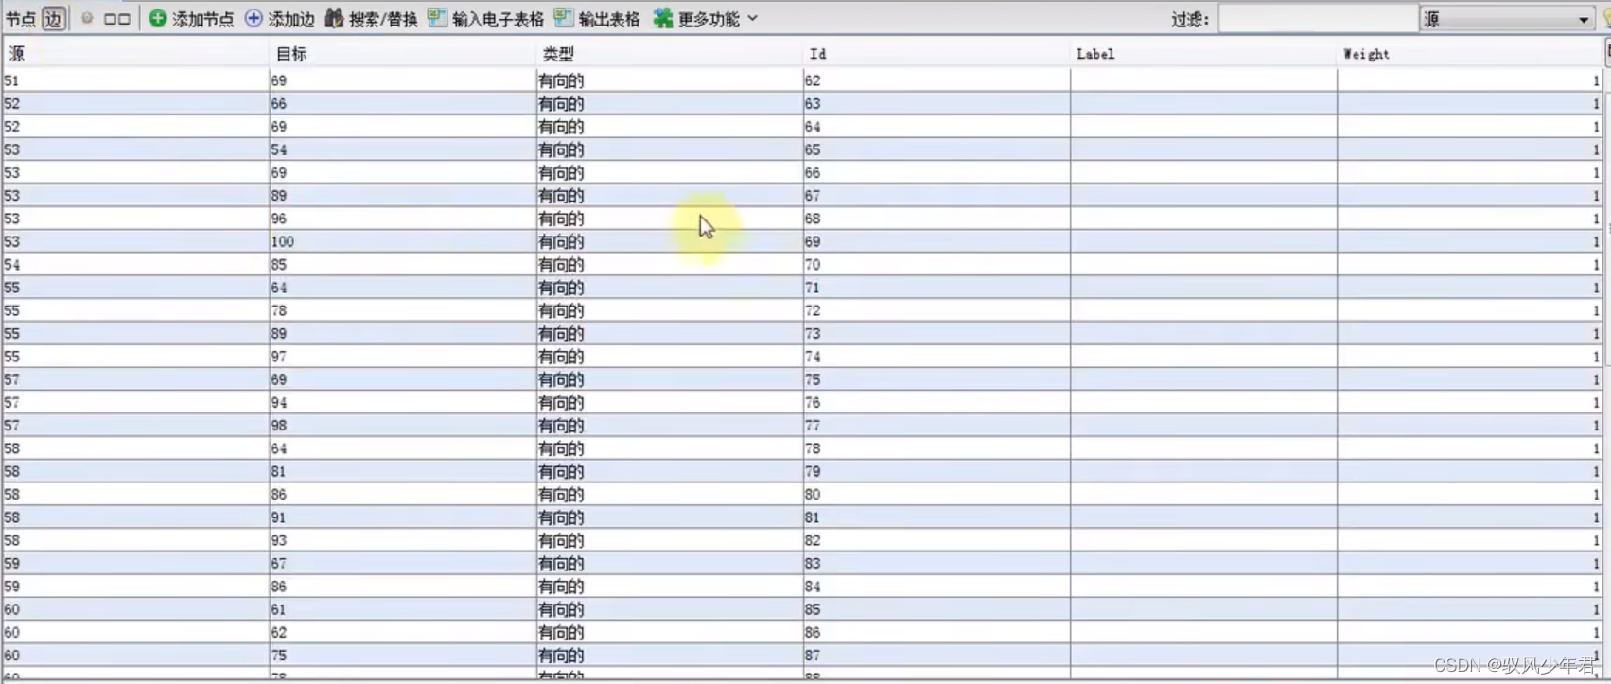Expand the 更多功能 more actions menu
Viewport: 1611px width, 684px height.
(x=706, y=19)
